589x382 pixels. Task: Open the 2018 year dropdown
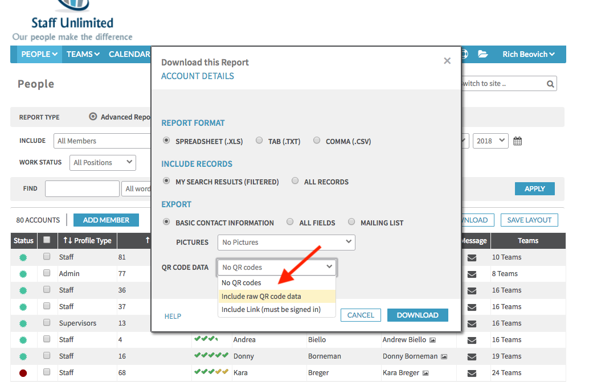[490, 141]
